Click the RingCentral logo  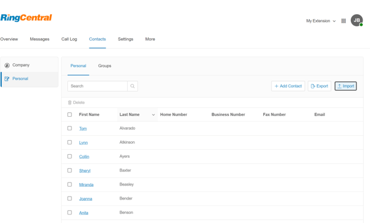26,18
